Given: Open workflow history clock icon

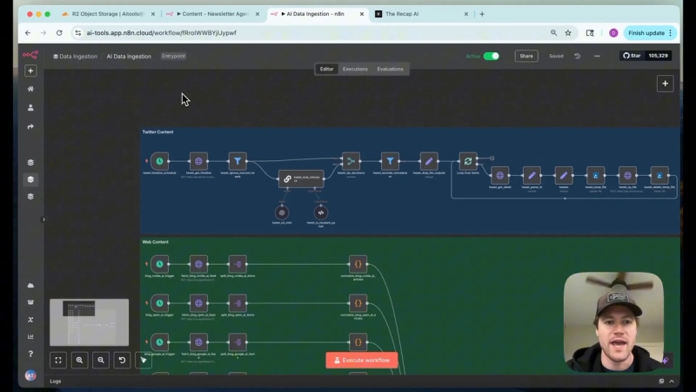Looking at the screenshot, I should point(577,56).
